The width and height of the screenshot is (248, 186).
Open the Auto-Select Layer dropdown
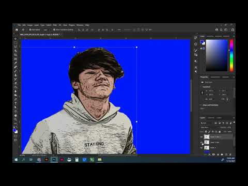click(45, 30)
